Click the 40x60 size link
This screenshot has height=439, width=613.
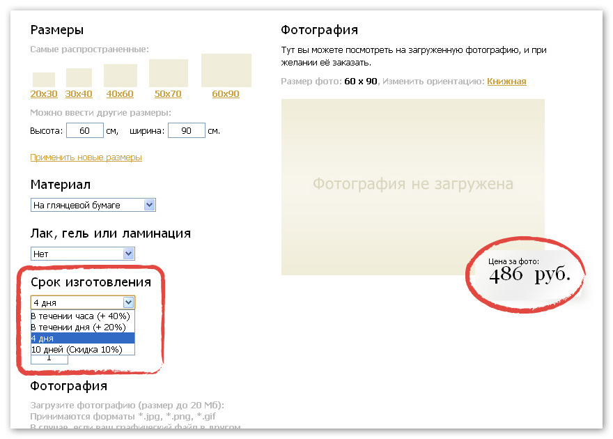point(120,94)
